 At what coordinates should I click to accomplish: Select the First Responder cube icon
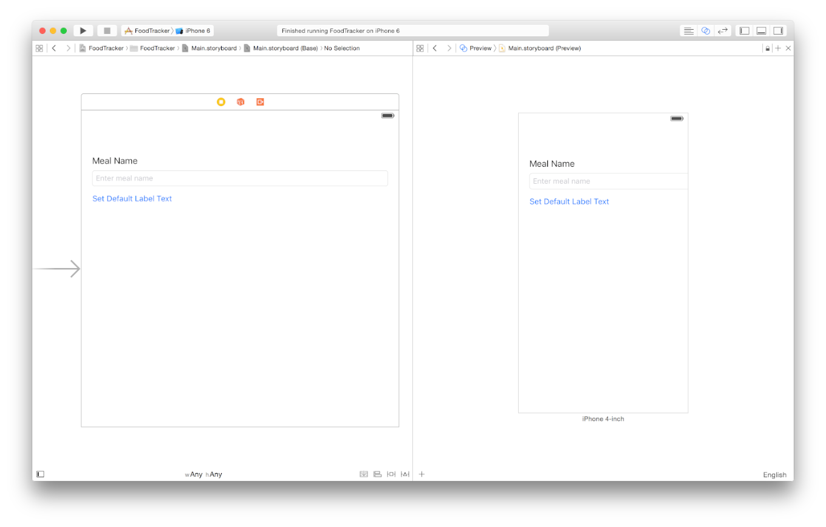tap(241, 102)
